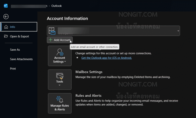The width and height of the screenshot is (196, 118).
Task: Open the Account Settings dropdown button
Action: point(60,56)
